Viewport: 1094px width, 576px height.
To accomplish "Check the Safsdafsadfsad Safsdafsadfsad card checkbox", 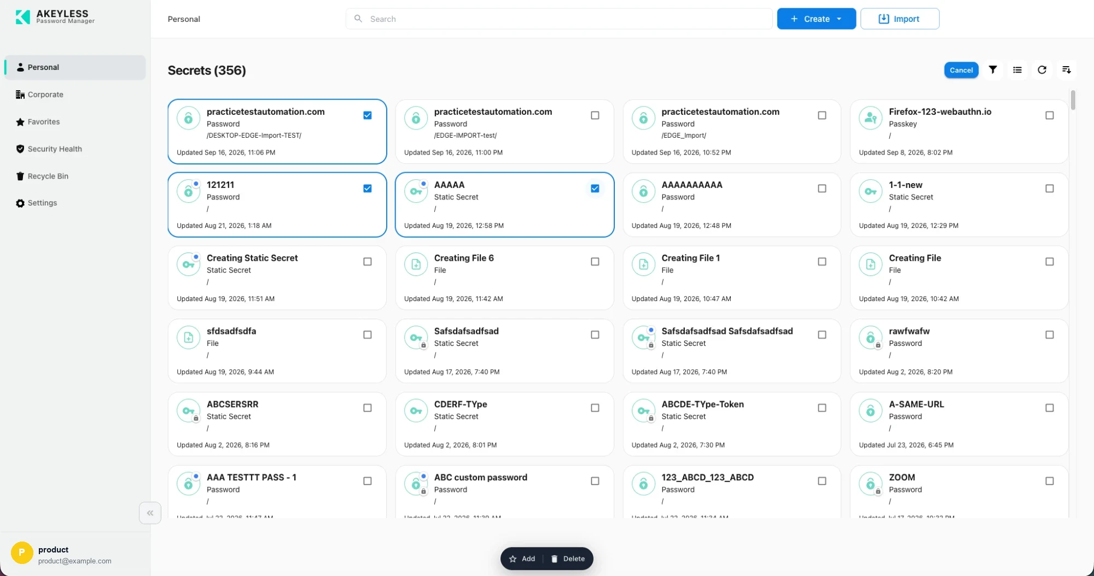I will tap(822, 335).
